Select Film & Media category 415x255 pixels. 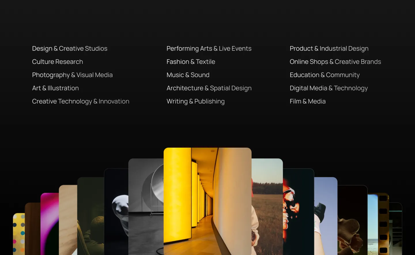coord(308,102)
